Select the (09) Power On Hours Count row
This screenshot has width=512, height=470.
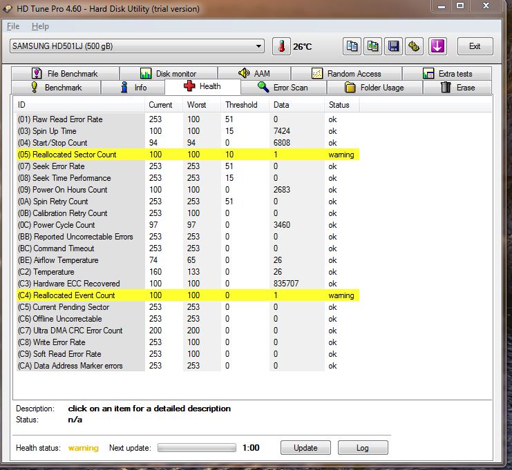[x=188, y=190]
